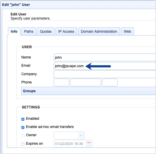Switch to the Web tab
Viewport: 156px width, 154px height.
(127, 31)
